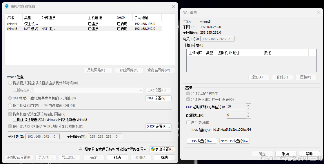Click 取消 in NAT 设置 dialog
Screen dimensions: 324x164
coord(286,154)
